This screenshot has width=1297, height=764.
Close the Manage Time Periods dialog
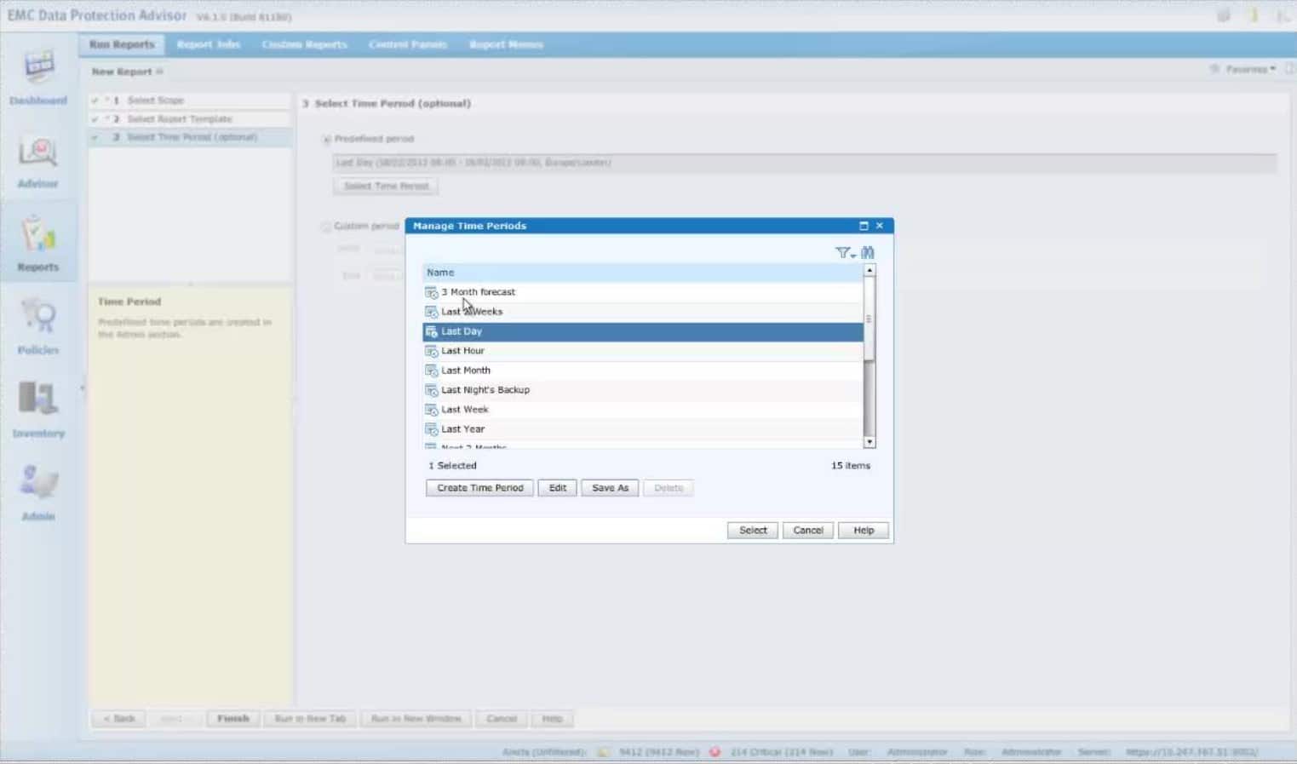tap(880, 226)
